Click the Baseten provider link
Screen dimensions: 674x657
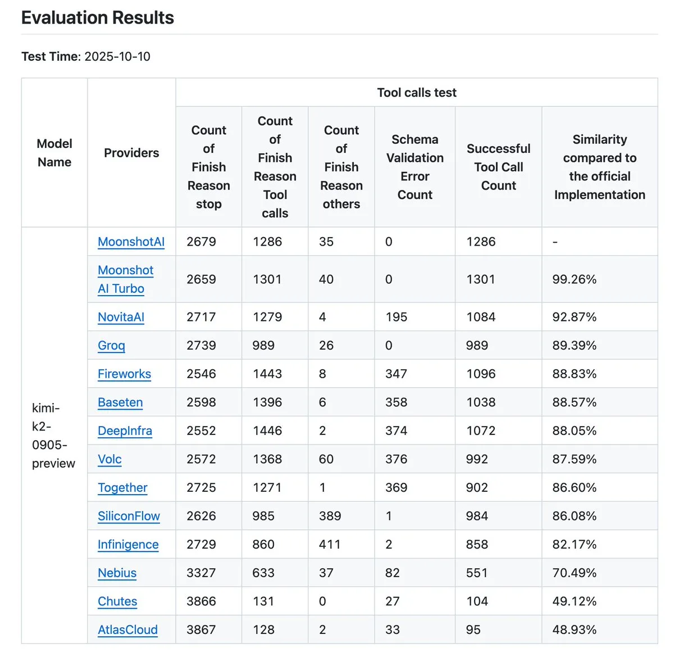pos(120,402)
